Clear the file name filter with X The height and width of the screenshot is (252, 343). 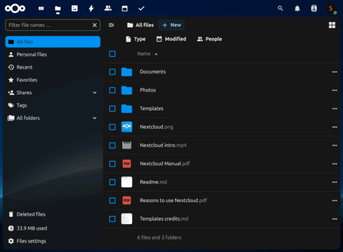(x=94, y=25)
